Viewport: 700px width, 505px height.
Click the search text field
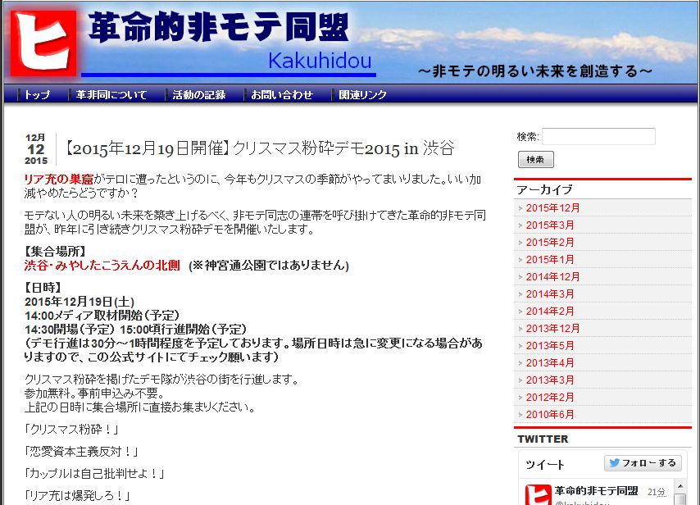pos(598,137)
